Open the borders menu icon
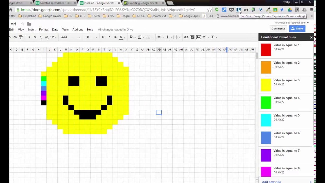 (x=140, y=37)
